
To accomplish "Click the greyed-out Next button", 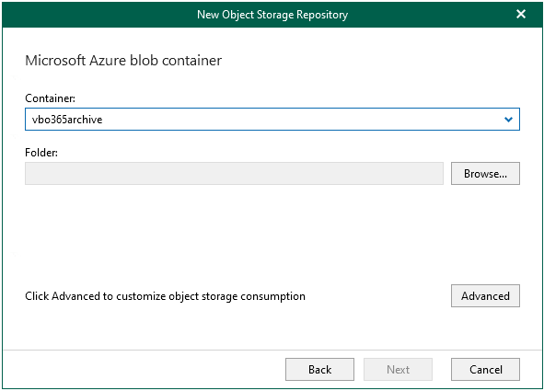I will coord(398,370).
